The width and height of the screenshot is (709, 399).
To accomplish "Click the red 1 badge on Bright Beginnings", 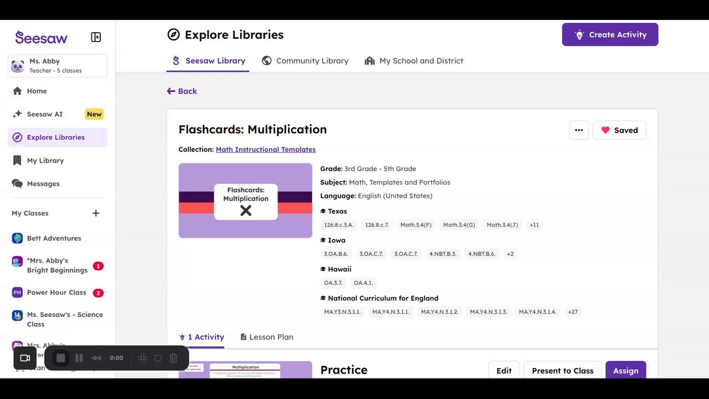I will 98,266.
